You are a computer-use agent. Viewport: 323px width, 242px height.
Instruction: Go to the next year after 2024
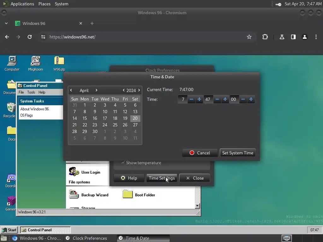pos(139,90)
